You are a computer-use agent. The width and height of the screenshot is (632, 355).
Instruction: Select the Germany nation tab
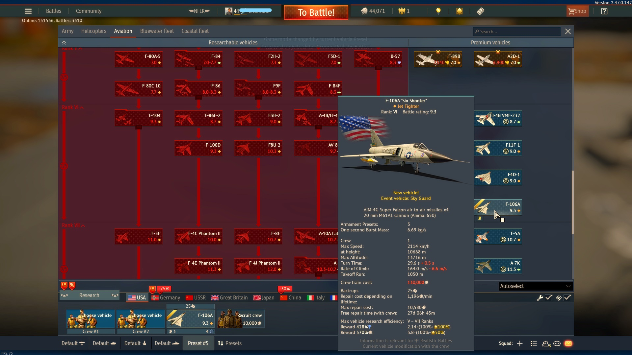coord(166,298)
